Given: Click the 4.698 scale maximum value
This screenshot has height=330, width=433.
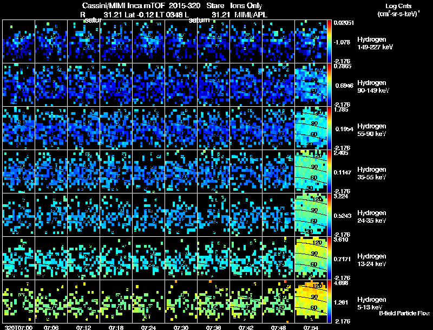Looking at the screenshot, I should 341,283.
